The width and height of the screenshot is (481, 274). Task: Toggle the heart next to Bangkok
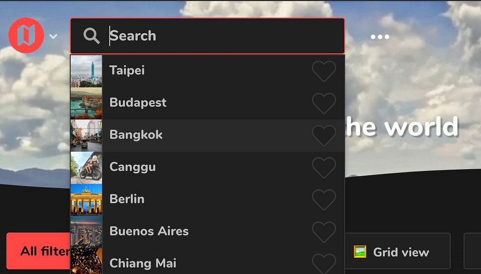[324, 135]
